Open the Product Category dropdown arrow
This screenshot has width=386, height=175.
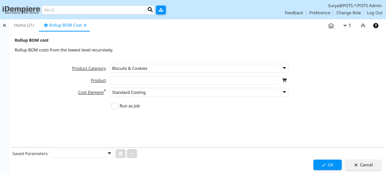[284, 68]
